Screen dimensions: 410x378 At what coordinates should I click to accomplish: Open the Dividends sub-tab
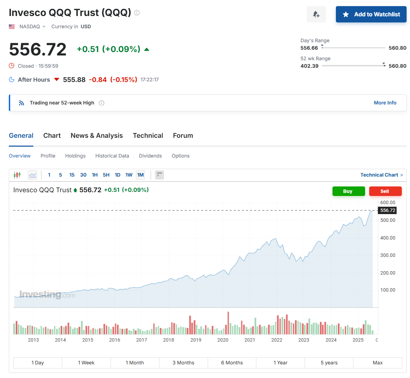[x=150, y=156]
